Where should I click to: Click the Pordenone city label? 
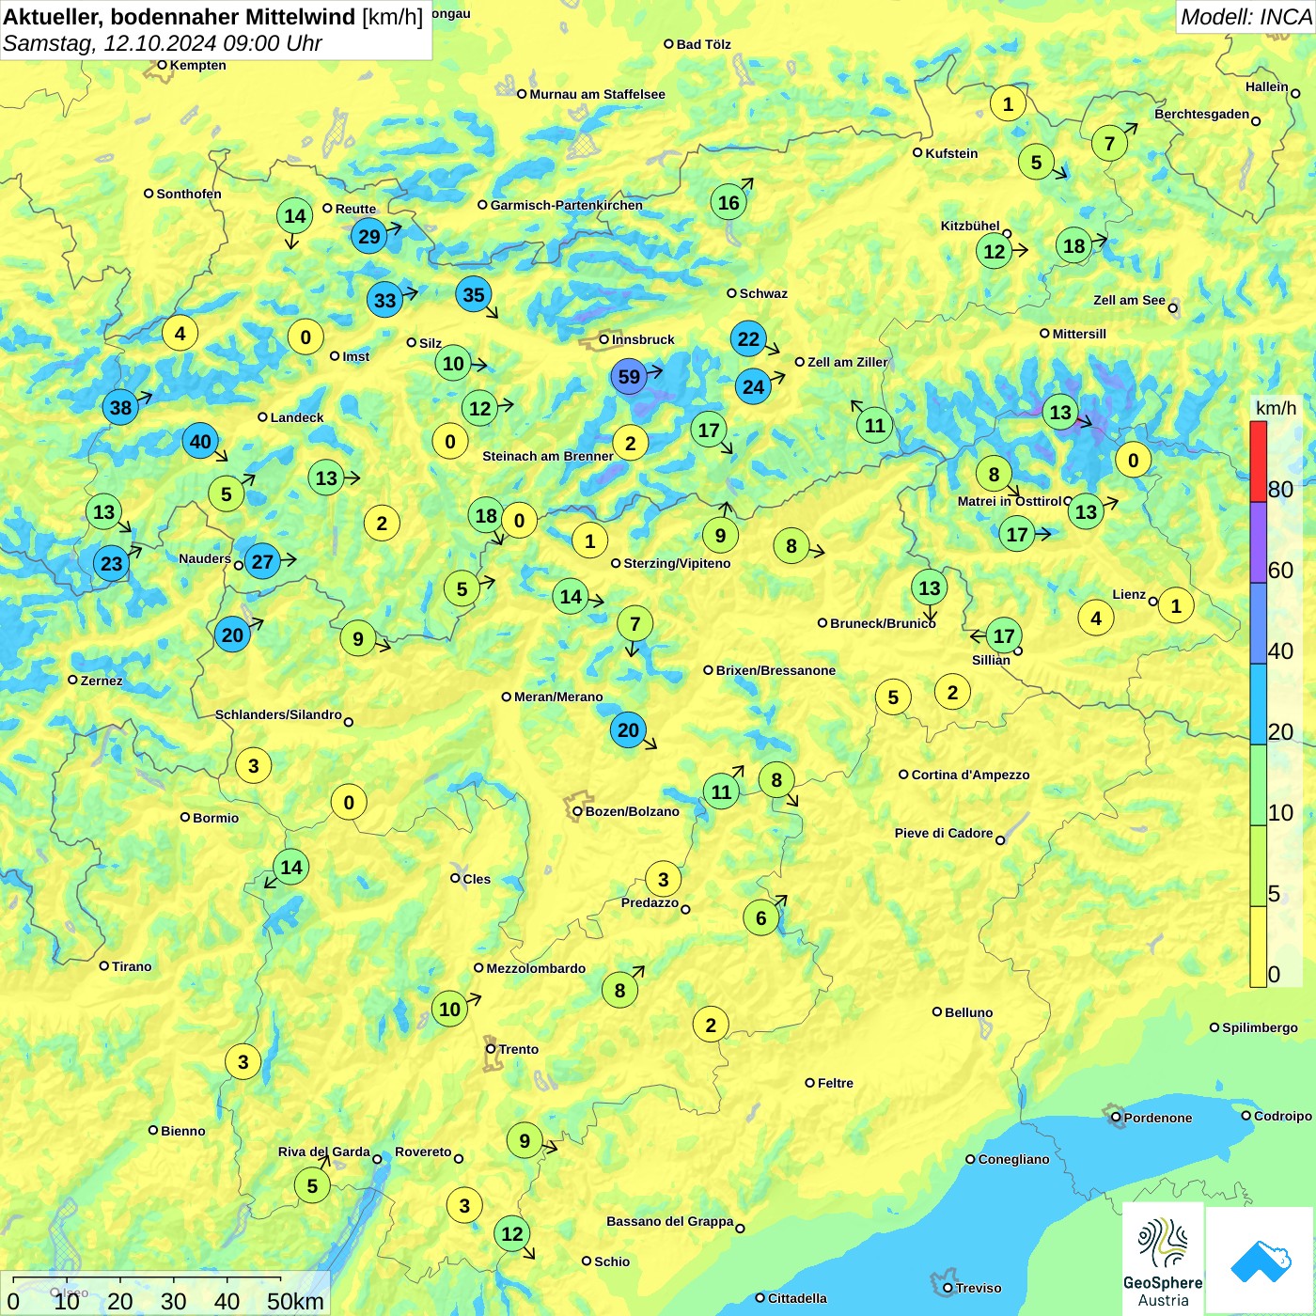(x=1158, y=1118)
